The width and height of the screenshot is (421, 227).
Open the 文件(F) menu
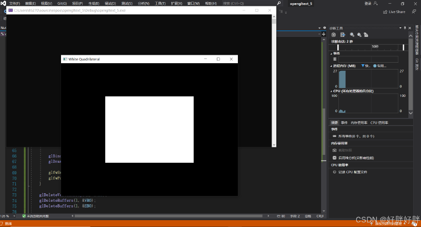tap(15, 4)
